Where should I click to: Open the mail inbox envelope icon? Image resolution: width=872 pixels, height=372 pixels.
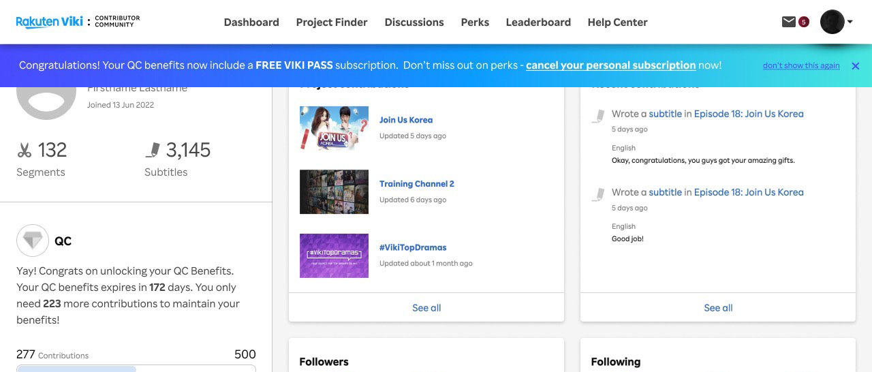(788, 22)
